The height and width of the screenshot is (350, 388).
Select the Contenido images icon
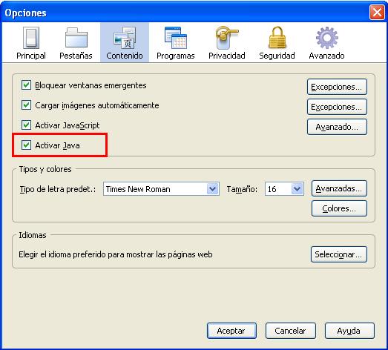pyautogui.click(x=124, y=38)
